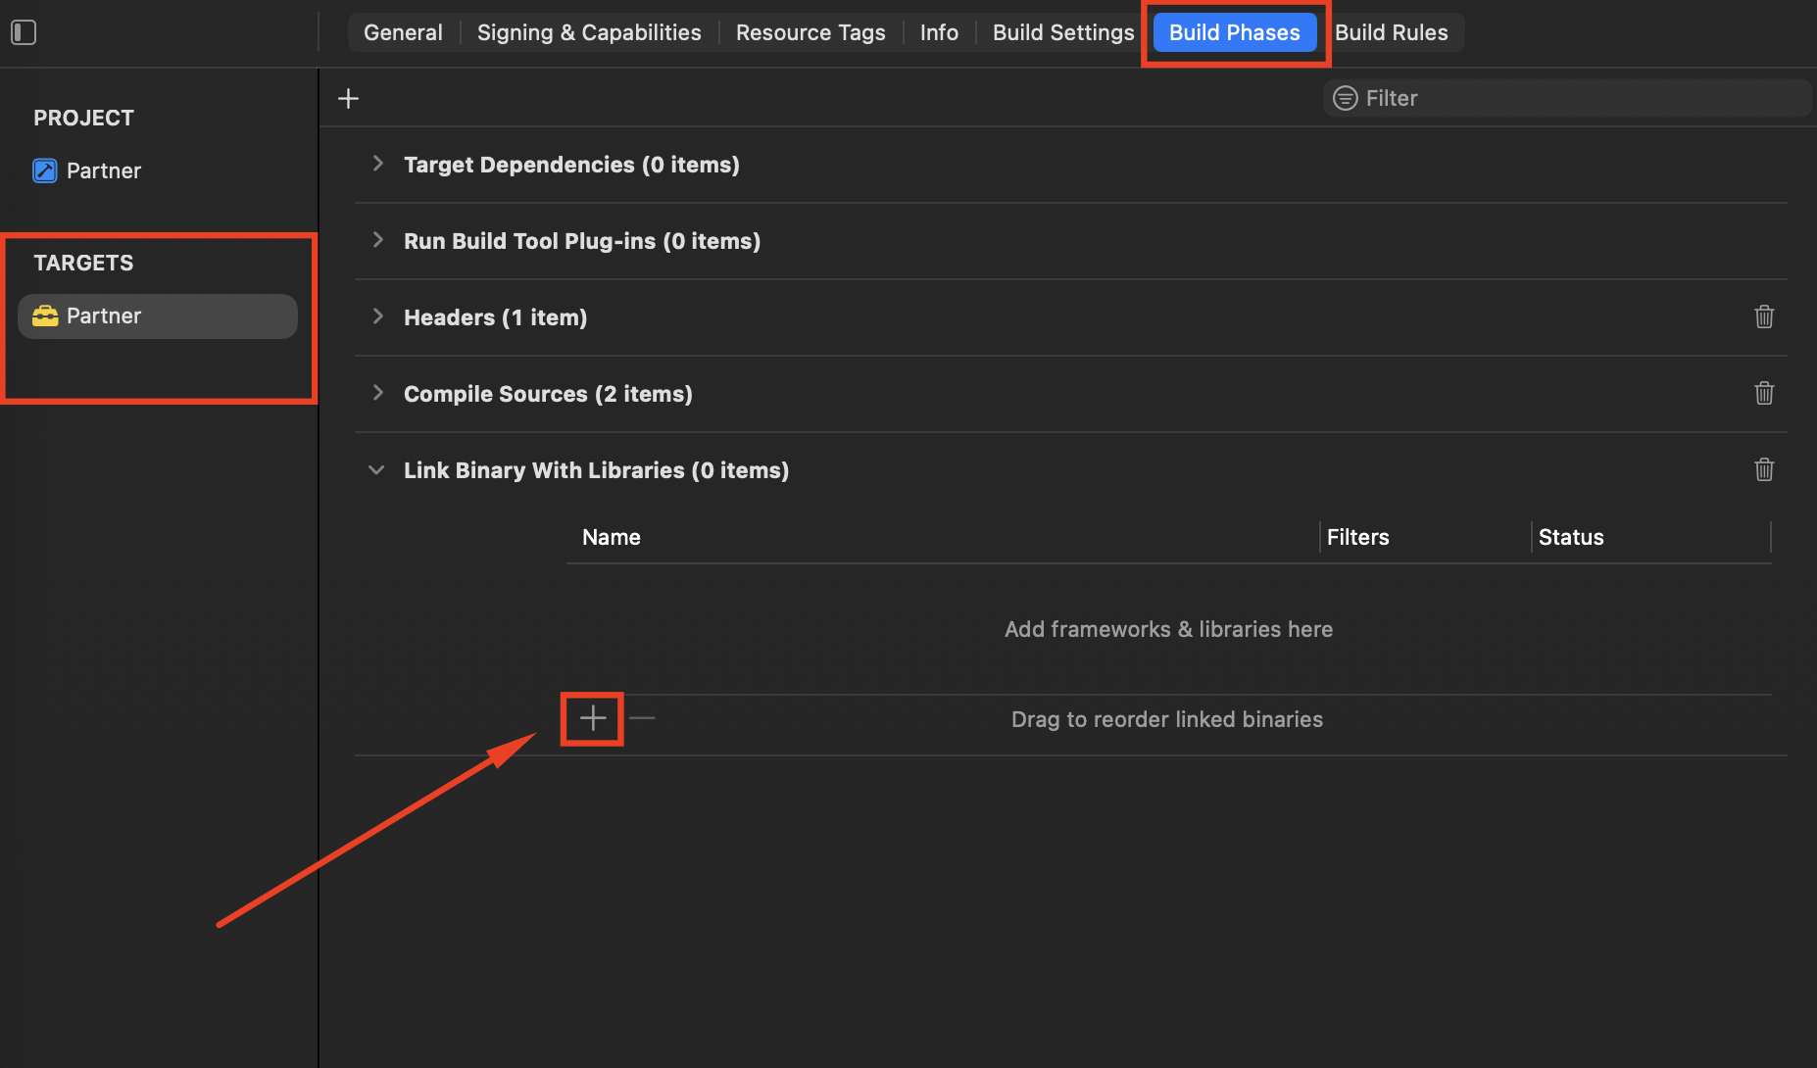The width and height of the screenshot is (1817, 1068).
Task: Expand Run Build Tool Plug-ins section
Action: pos(377,240)
